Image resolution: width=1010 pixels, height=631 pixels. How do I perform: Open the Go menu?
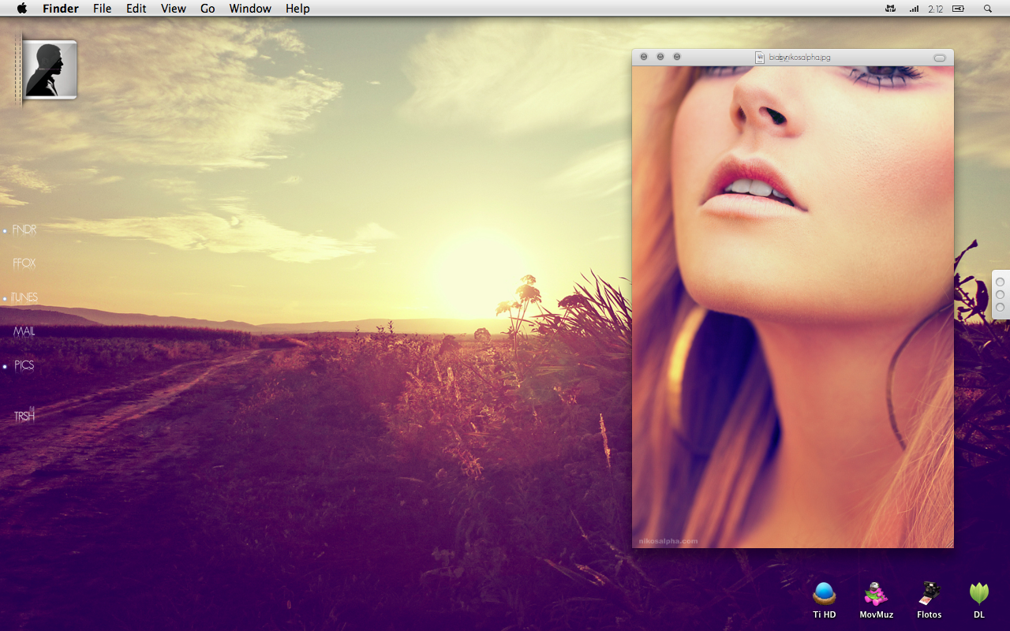click(208, 9)
